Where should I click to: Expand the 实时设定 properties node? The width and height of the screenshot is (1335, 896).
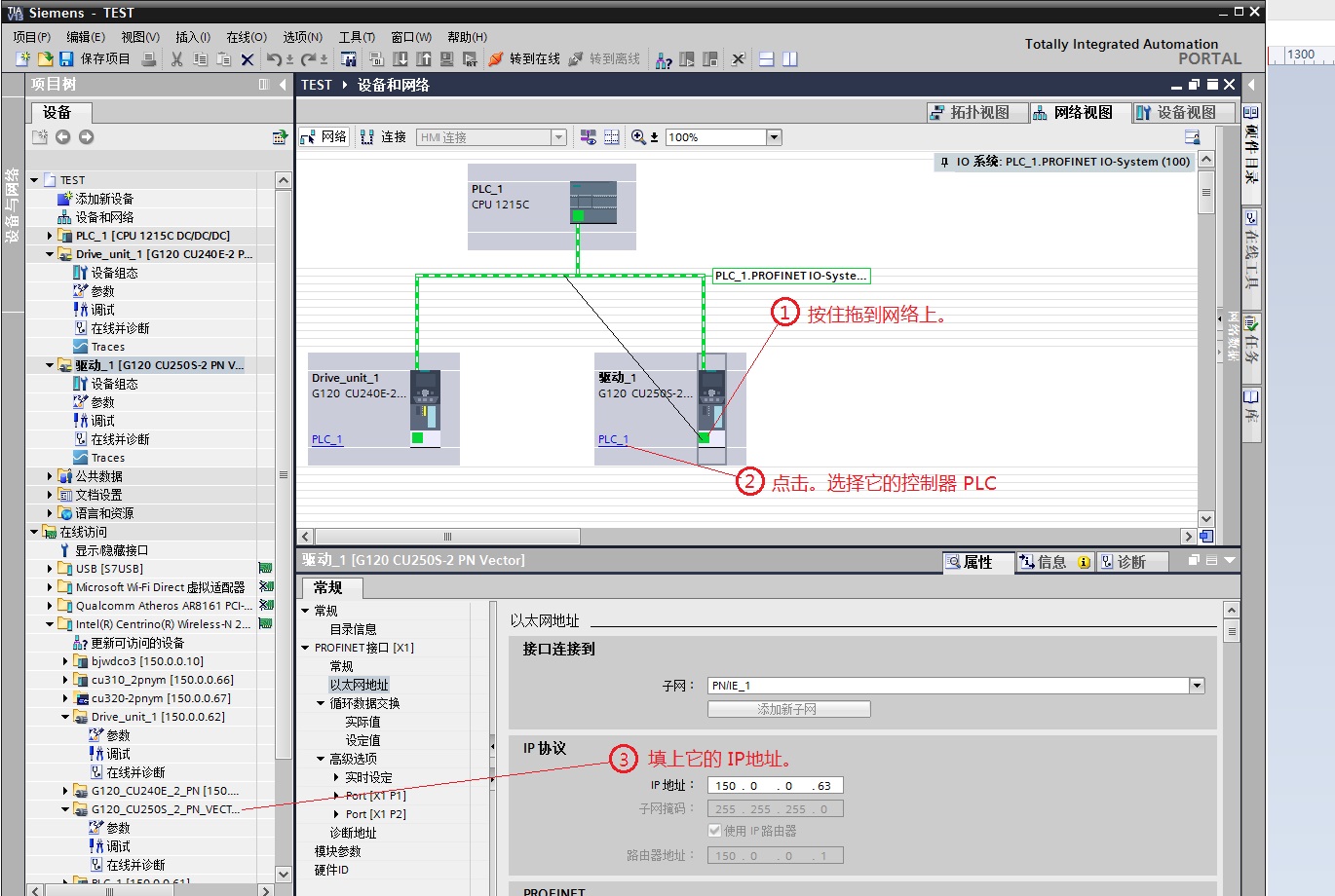(x=336, y=777)
